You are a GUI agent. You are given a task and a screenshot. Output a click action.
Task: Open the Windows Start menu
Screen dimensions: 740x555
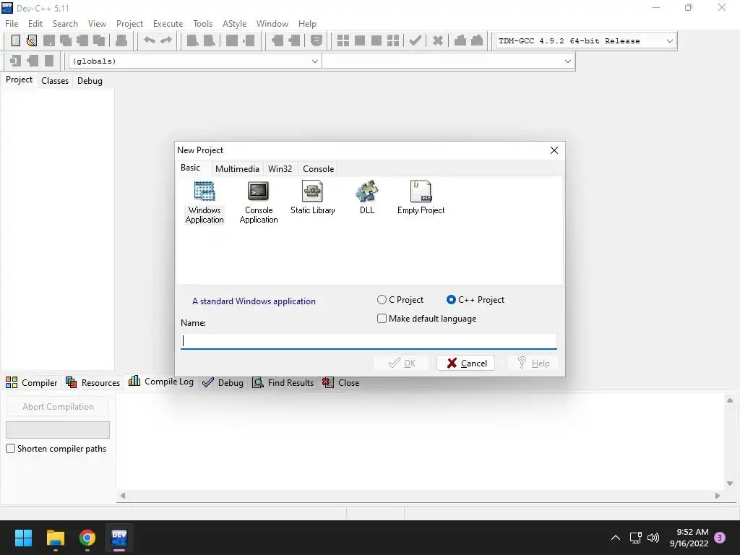(23, 538)
